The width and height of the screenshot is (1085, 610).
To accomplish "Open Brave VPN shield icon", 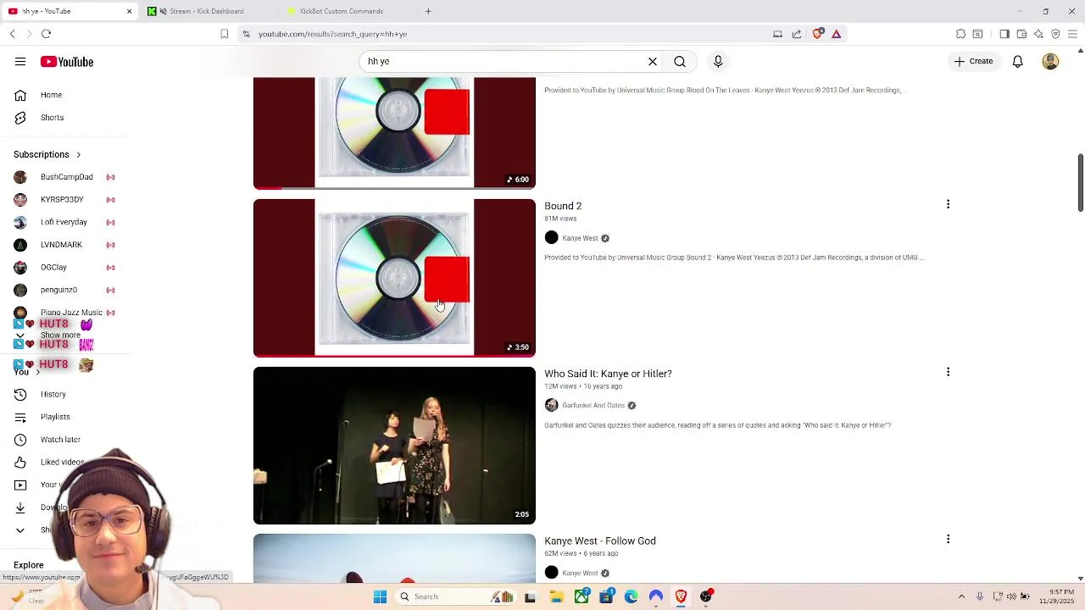I will [x=1055, y=34].
